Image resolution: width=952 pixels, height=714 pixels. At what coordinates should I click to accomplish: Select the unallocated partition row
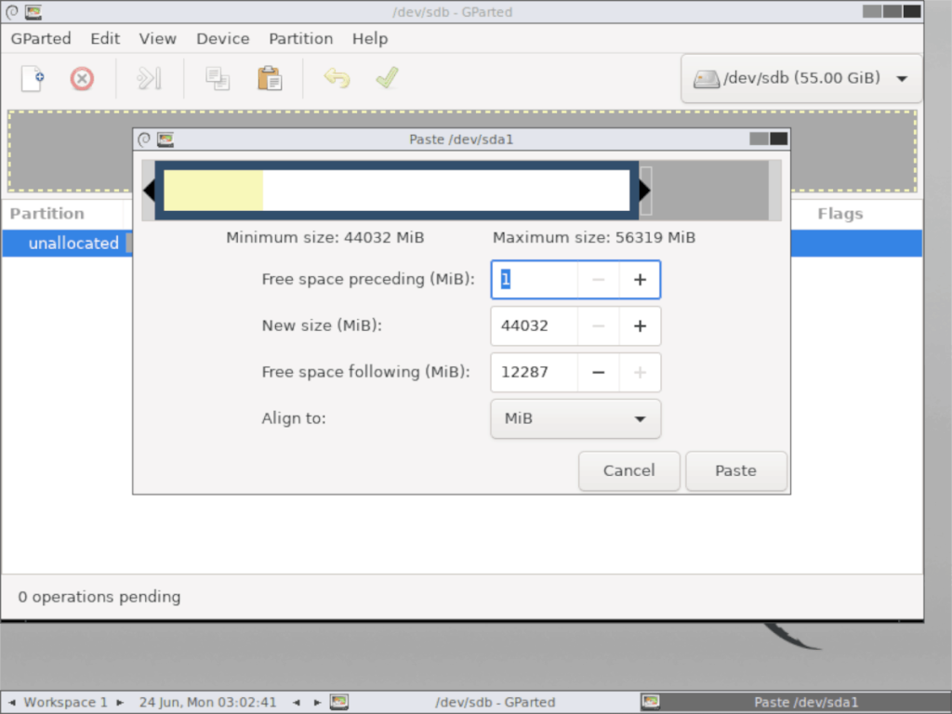click(x=73, y=244)
